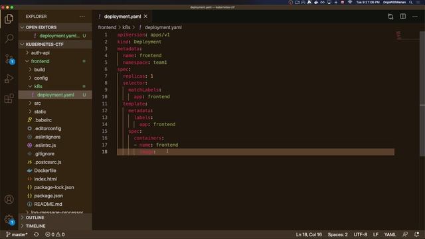Expand the src folder
Screen dimensions: 425x239
point(55,104)
